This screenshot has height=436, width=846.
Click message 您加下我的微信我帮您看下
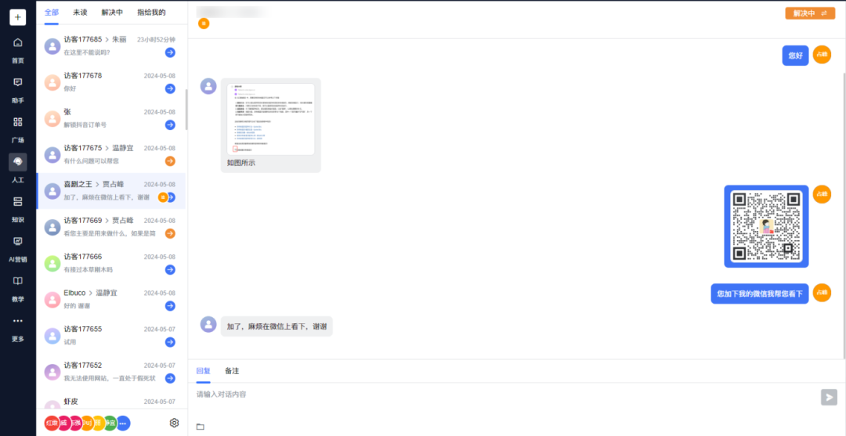point(760,294)
